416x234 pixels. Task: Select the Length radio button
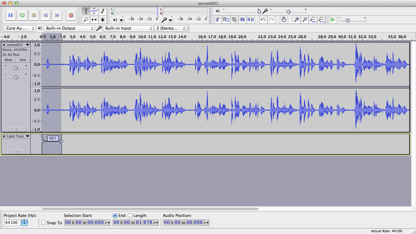click(130, 215)
